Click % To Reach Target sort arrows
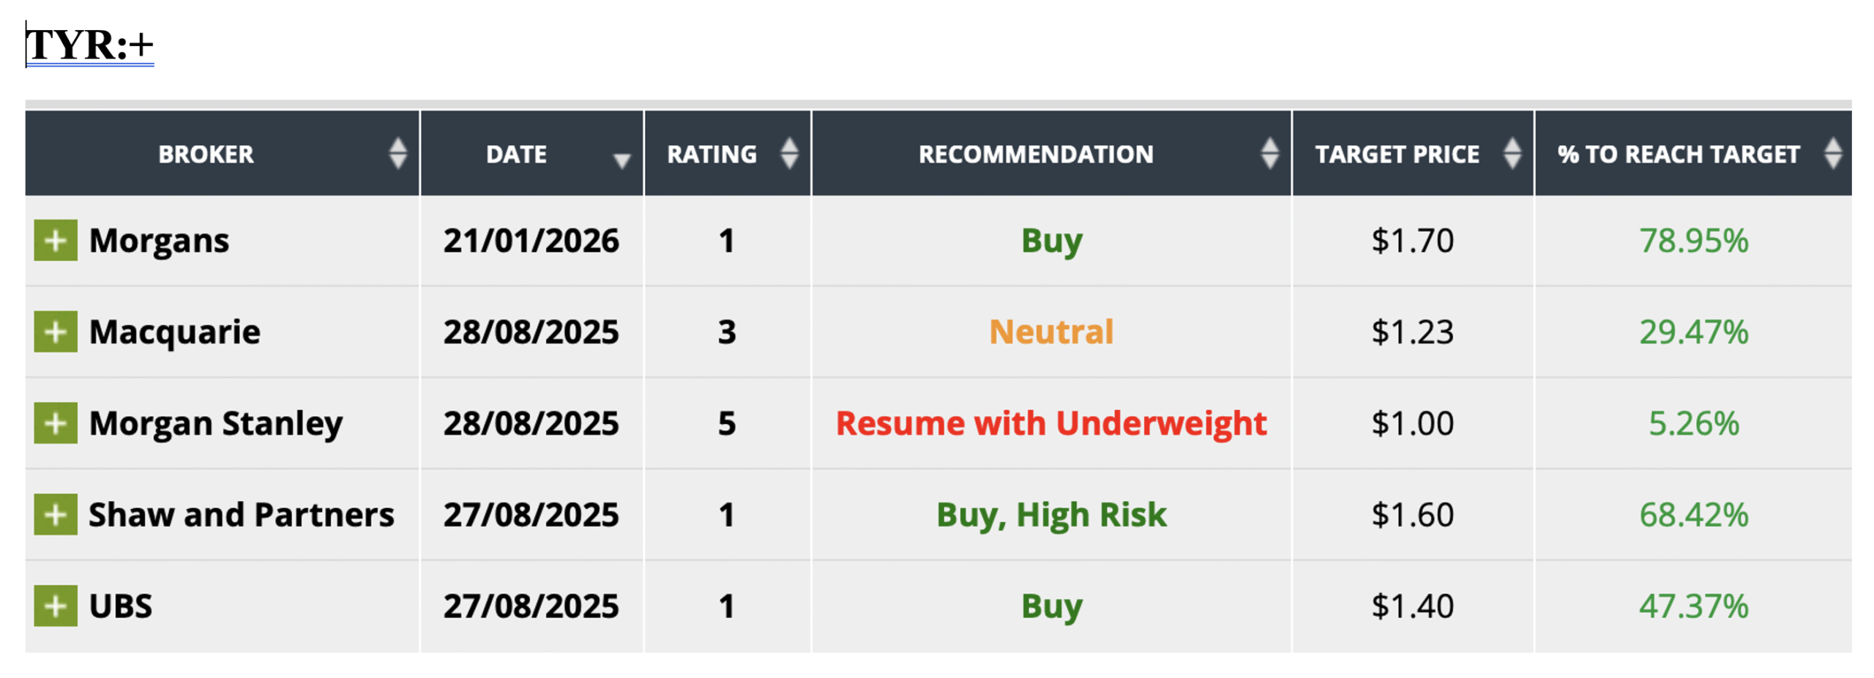The image size is (1874, 678). click(1833, 154)
